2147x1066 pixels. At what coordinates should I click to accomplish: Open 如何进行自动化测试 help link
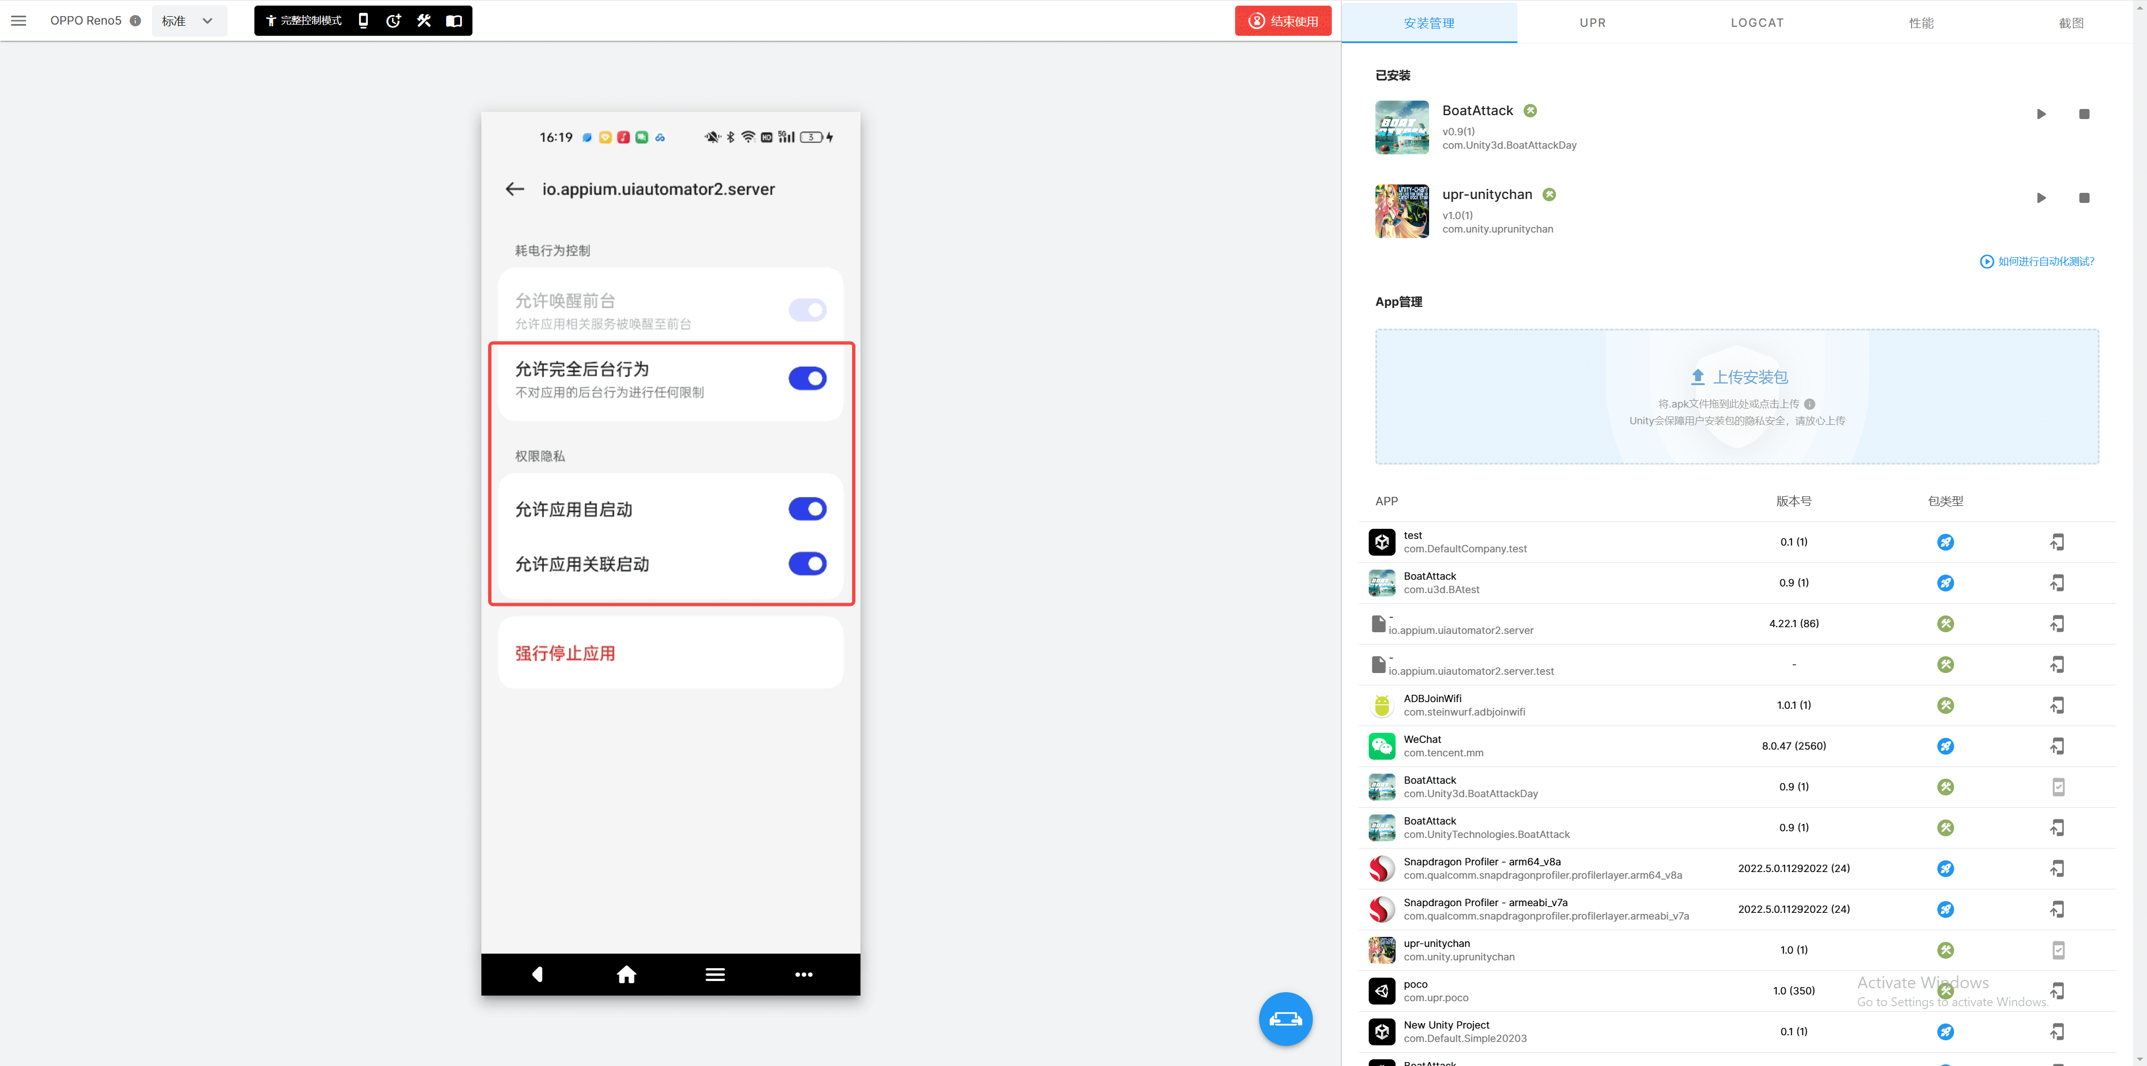click(2036, 262)
